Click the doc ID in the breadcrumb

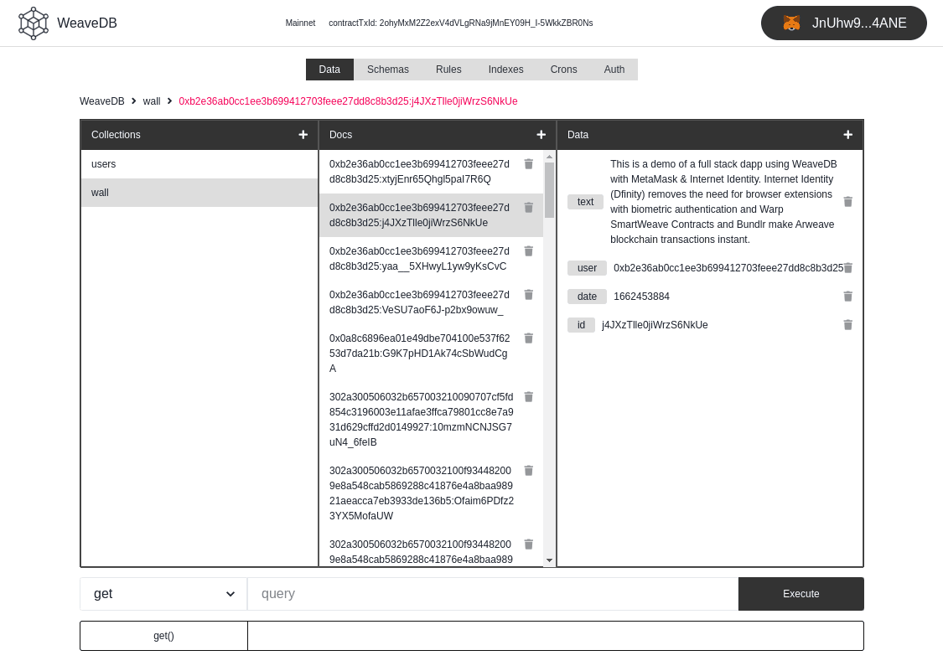tap(348, 101)
